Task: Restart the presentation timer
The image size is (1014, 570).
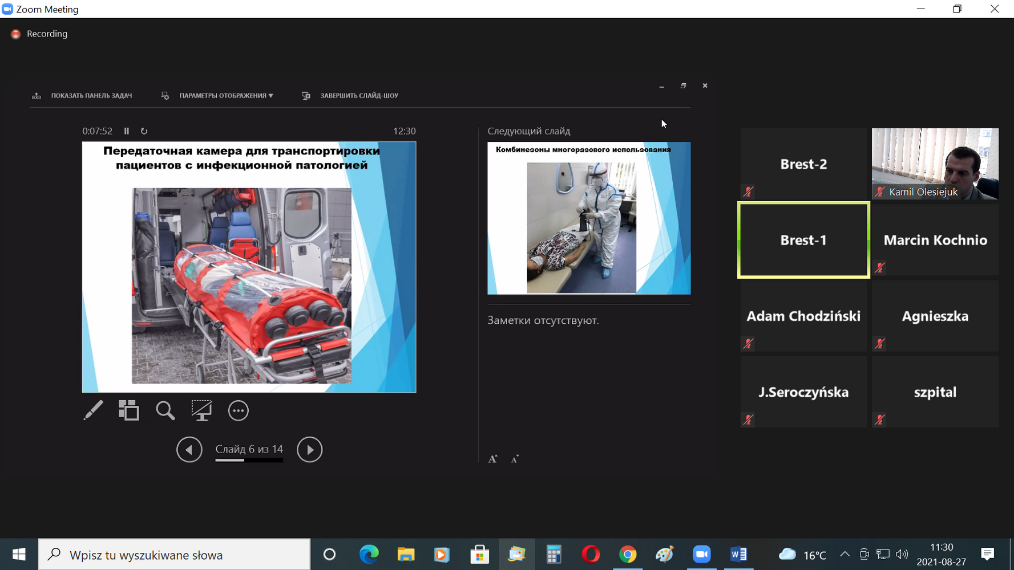Action: 144,131
